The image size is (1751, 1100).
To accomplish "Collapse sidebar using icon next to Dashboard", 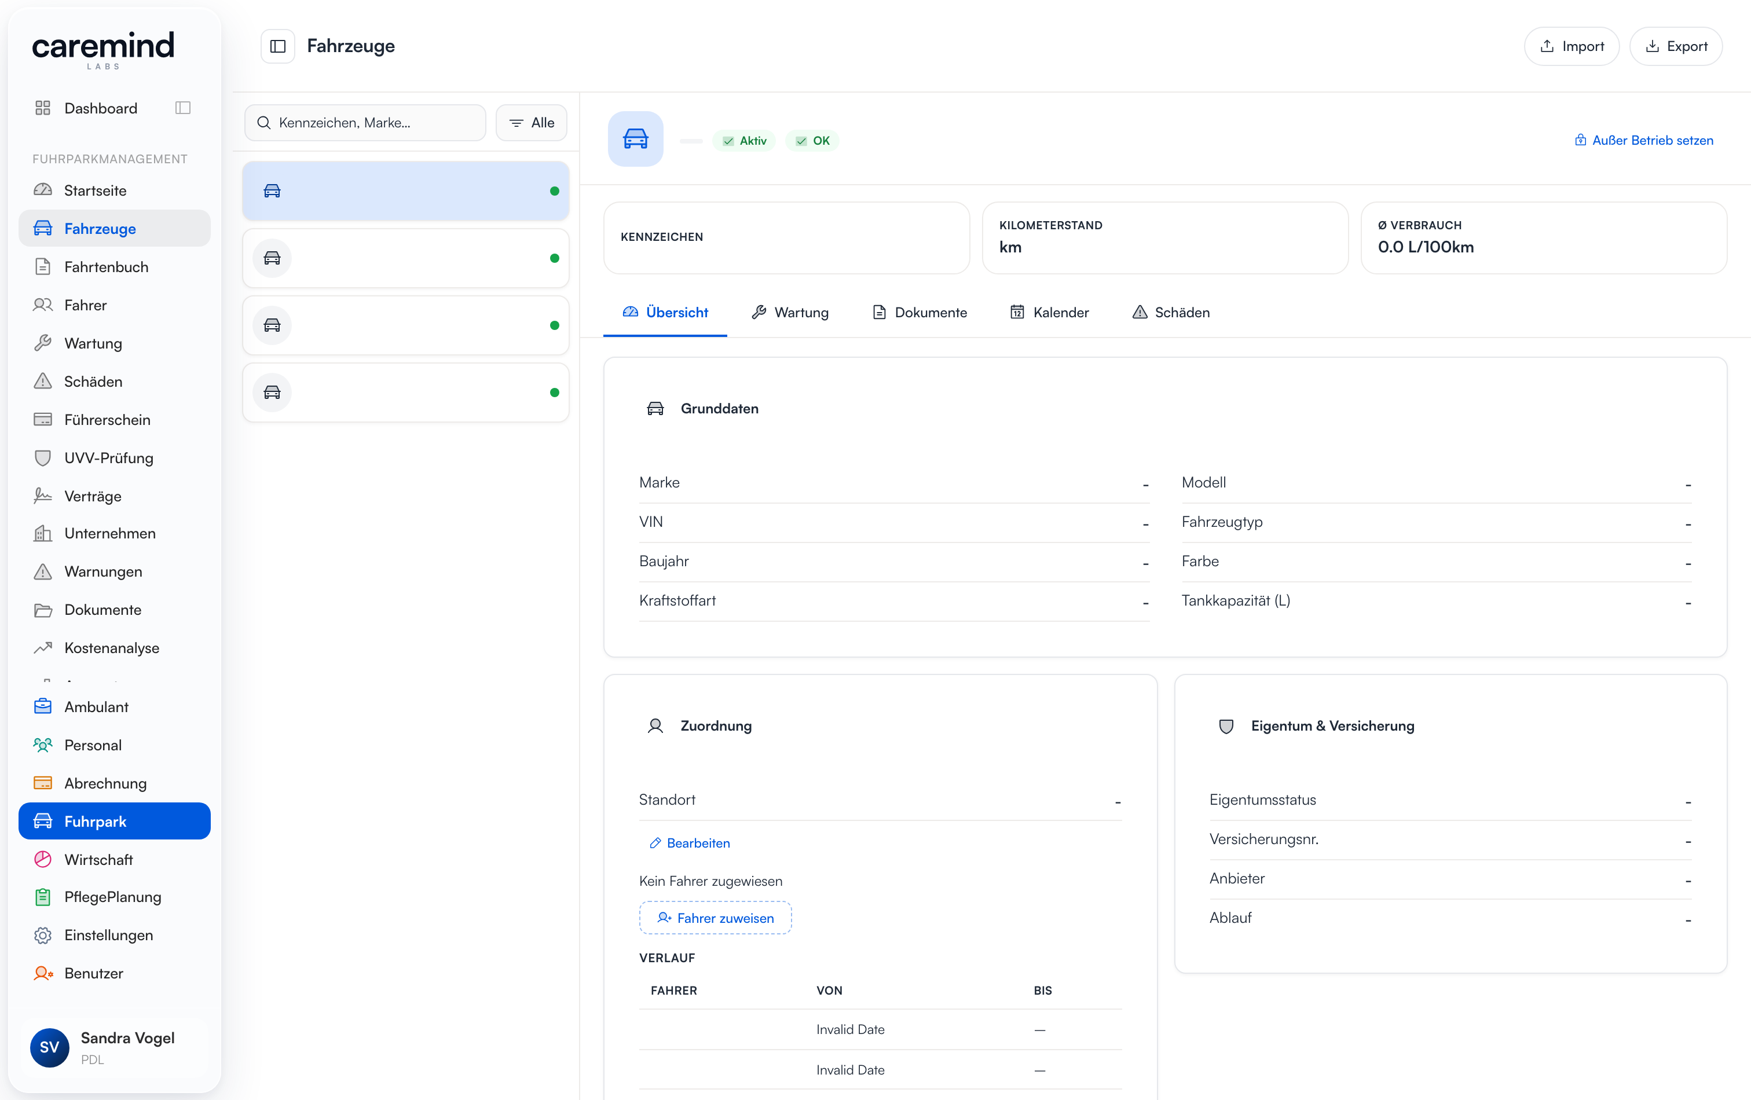I will tap(182, 108).
